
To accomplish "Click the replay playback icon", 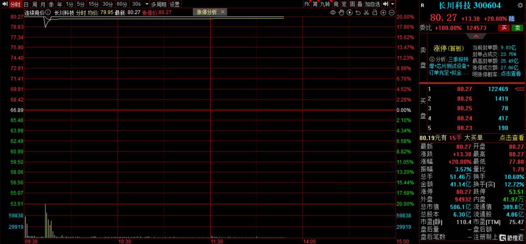I will click(350, 12).
